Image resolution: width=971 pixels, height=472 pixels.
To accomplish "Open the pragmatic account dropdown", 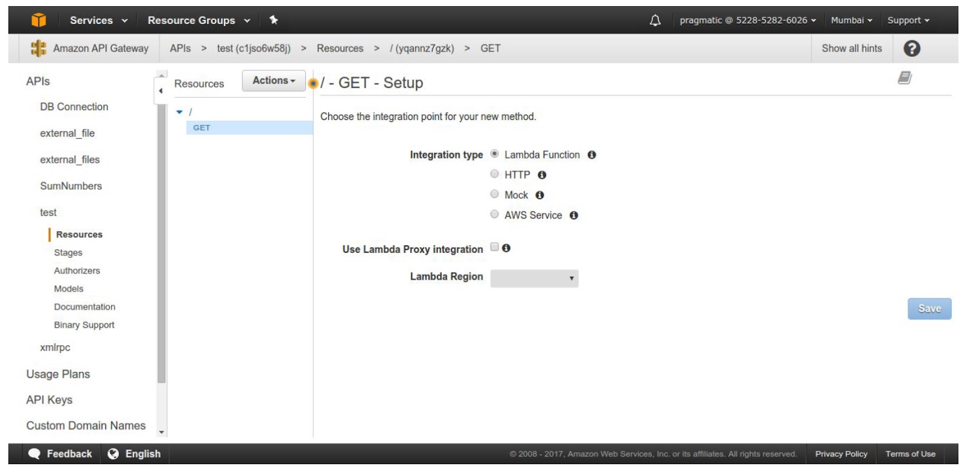I will pyautogui.click(x=748, y=20).
